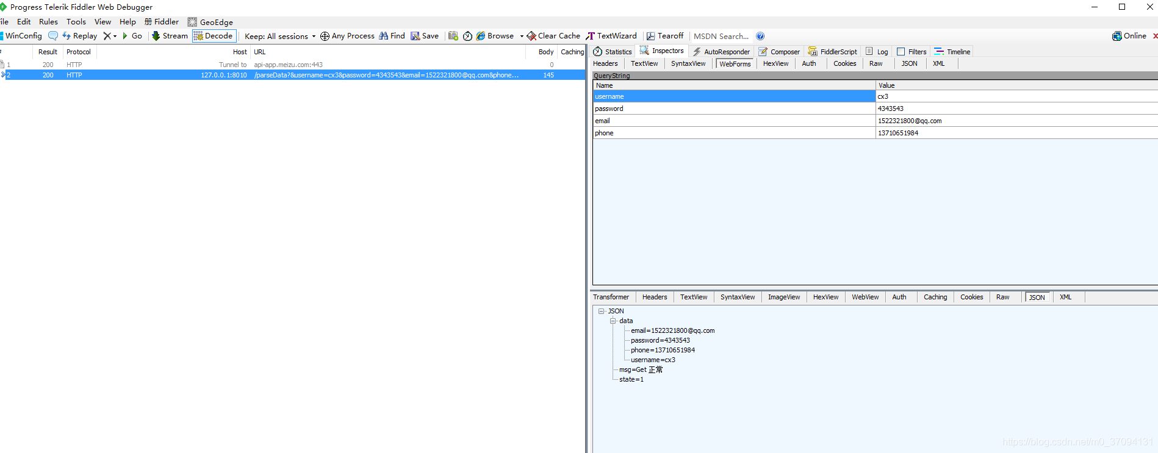Open Find sessions binoculars
Screen dimensions: 1158x453
(392, 36)
